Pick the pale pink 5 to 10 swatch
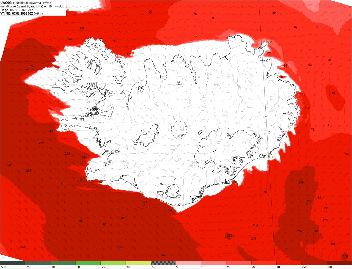352x269 pixels. pyautogui.click(x=189, y=263)
